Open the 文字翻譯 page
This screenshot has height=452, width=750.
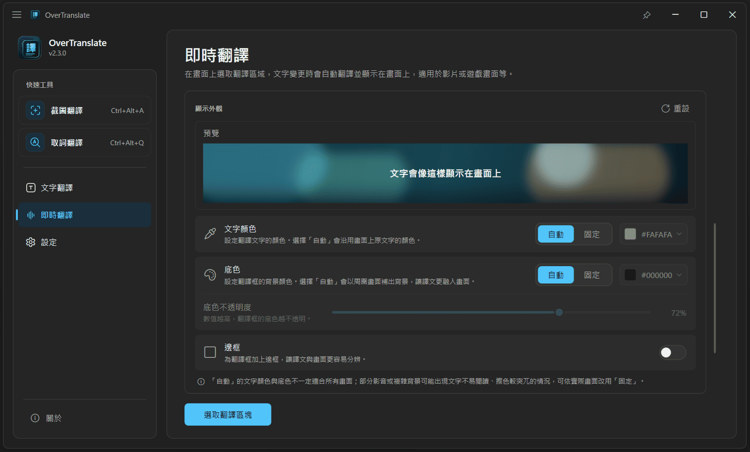click(x=85, y=188)
